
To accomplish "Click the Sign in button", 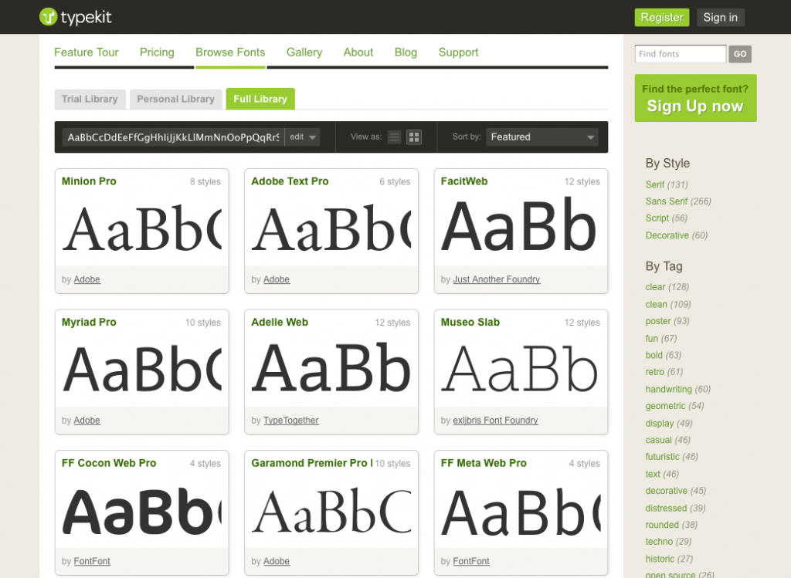I will coord(721,18).
